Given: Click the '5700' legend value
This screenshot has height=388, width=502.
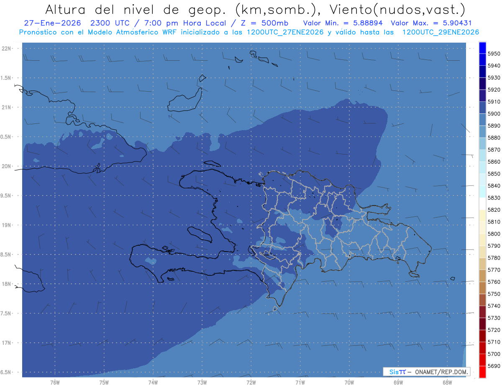Looking at the screenshot, I should coord(494,354).
